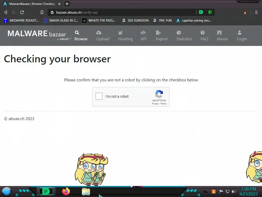Click the Action Center flag icon
This screenshot has width=262, height=197.
coord(221,191)
